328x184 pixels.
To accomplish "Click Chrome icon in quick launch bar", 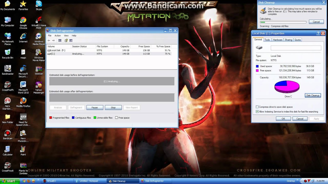I will [24, 181].
